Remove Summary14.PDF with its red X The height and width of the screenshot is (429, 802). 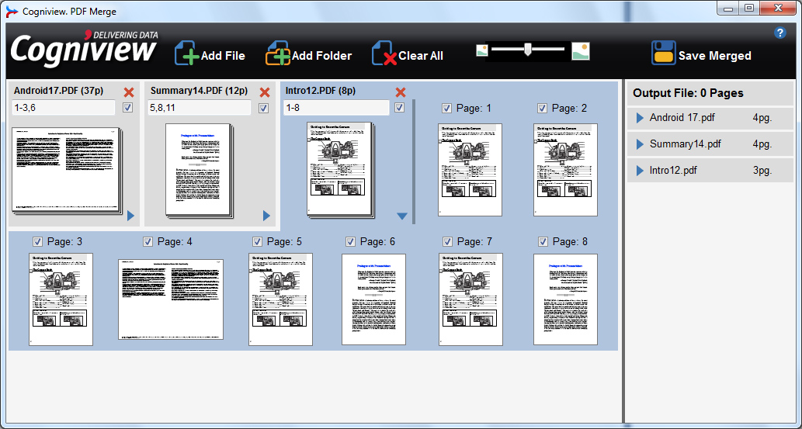[x=265, y=92]
